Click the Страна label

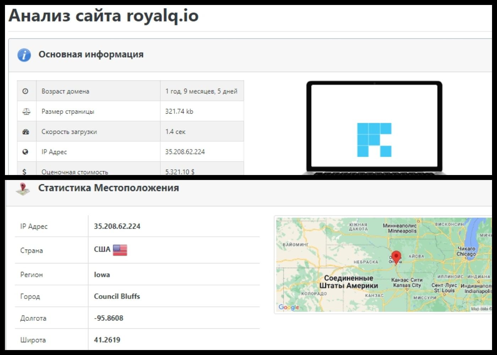pos(32,251)
